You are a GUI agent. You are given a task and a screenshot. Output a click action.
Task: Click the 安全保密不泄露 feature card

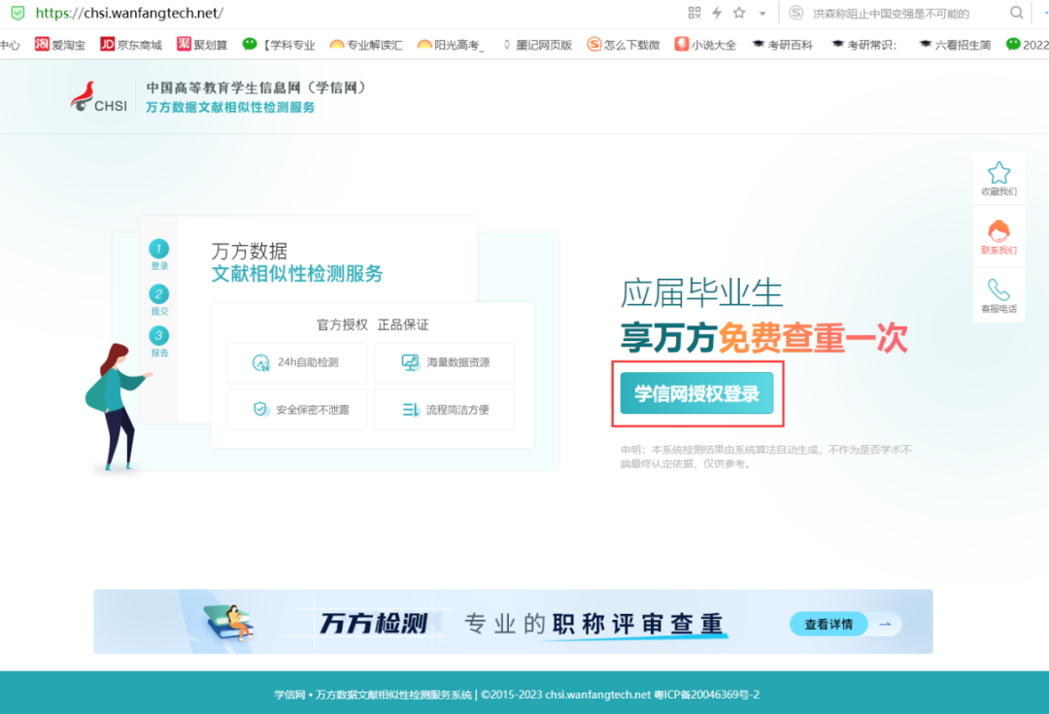(297, 410)
